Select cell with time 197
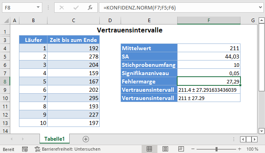Image resolution: width=265 pixels, height=153 pixels. coord(73,123)
